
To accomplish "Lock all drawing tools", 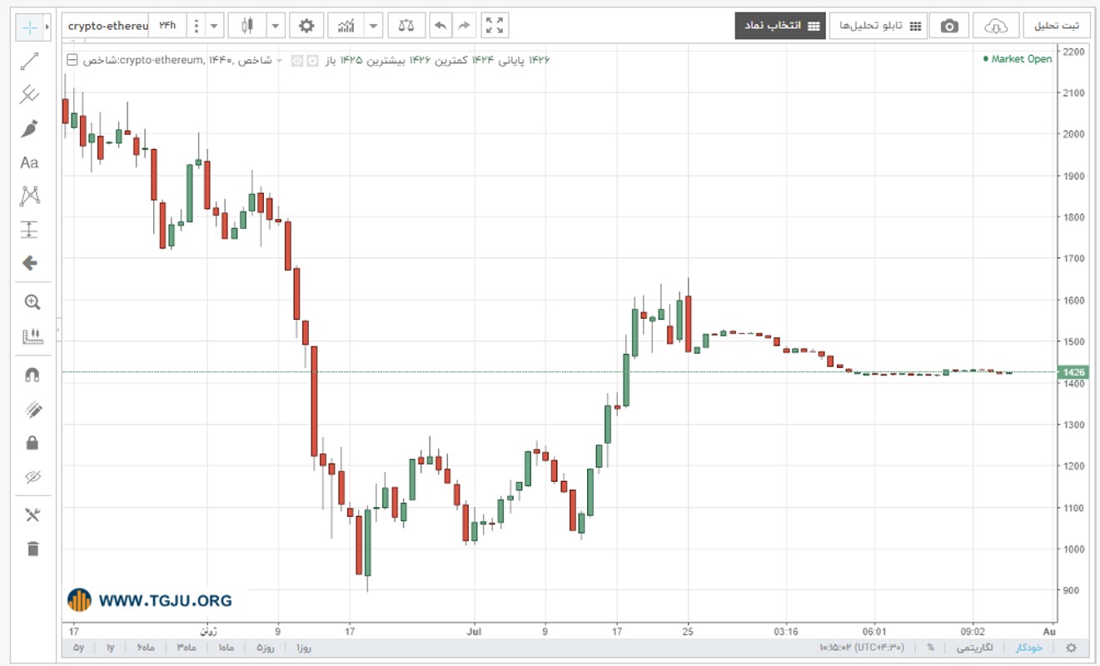I will [32, 443].
